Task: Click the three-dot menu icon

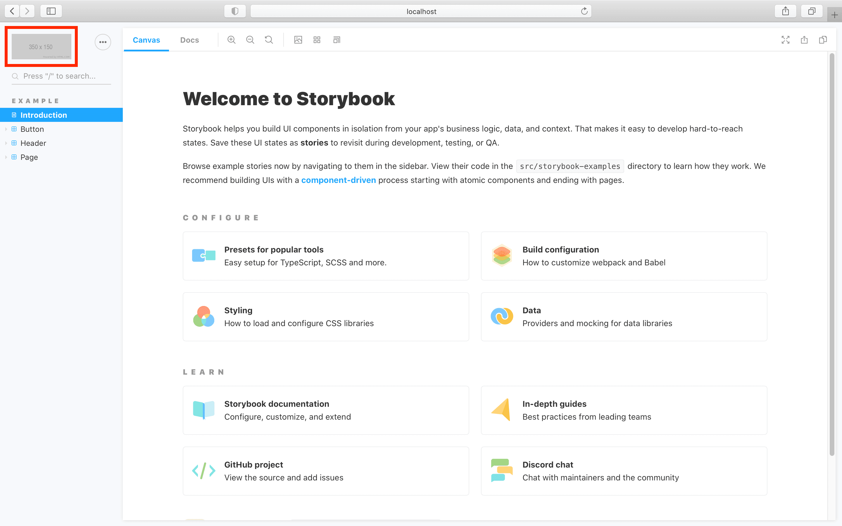Action: pos(102,42)
